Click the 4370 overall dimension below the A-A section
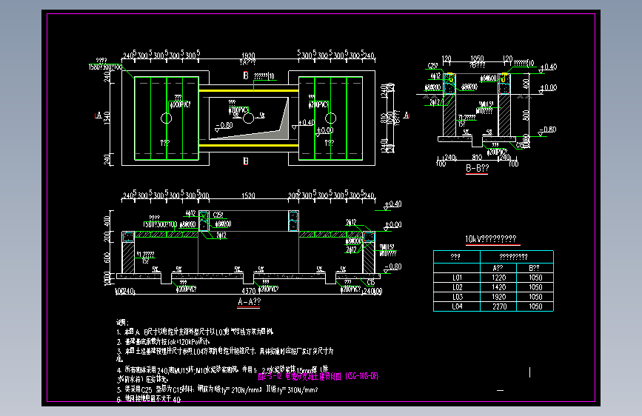 click(x=249, y=291)
